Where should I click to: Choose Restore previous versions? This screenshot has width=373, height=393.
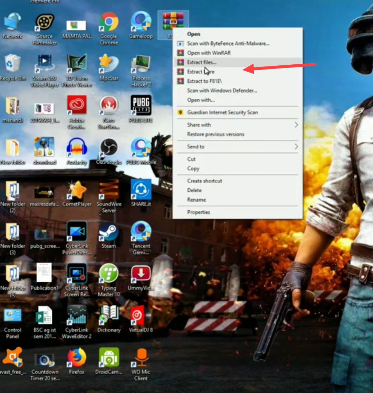coord(237,134)
